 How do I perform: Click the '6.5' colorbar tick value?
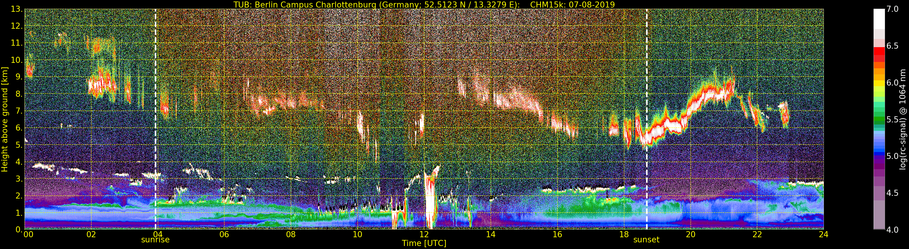tap(893, 46)
